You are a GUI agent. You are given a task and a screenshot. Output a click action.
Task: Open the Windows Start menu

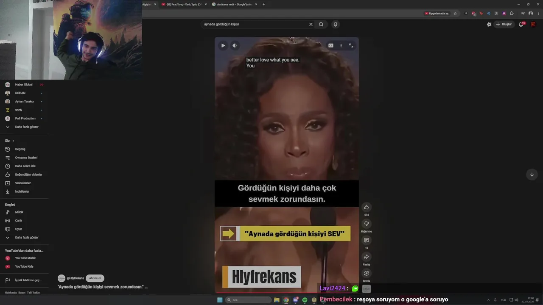click(220, 300)
